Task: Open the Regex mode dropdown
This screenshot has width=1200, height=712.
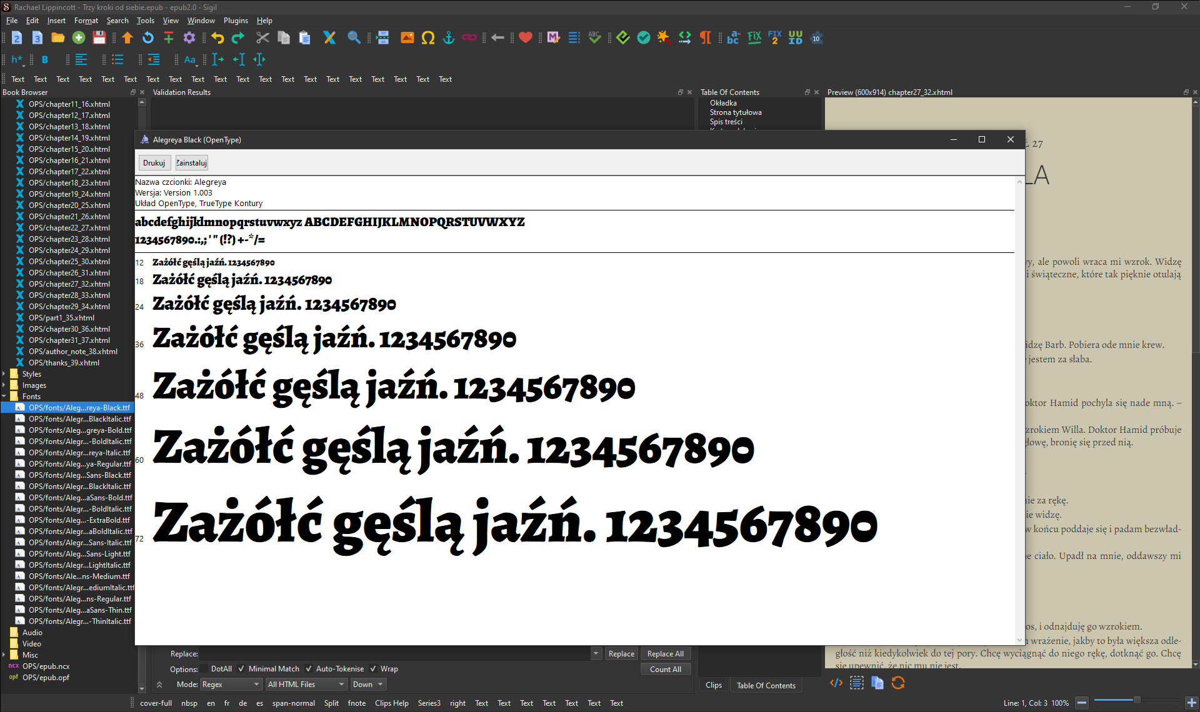Action: pos(231,685)
